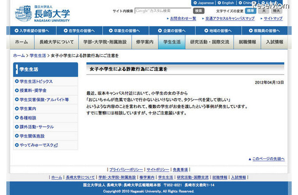Screen dimensions: 298x195
Task: Click ホーム in the footer navigation
Action: pos(57,177)
